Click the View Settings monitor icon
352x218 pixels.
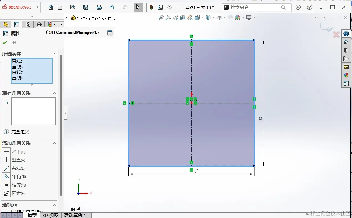pyautogui.click(x=249, y=18)
